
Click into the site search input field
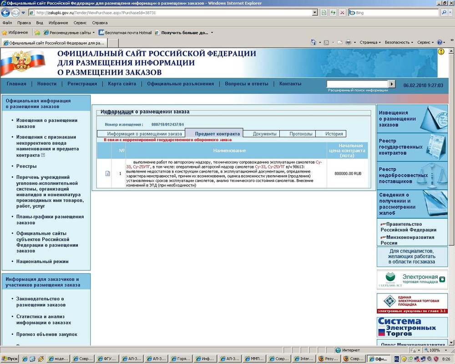click(x=357, y=84)
